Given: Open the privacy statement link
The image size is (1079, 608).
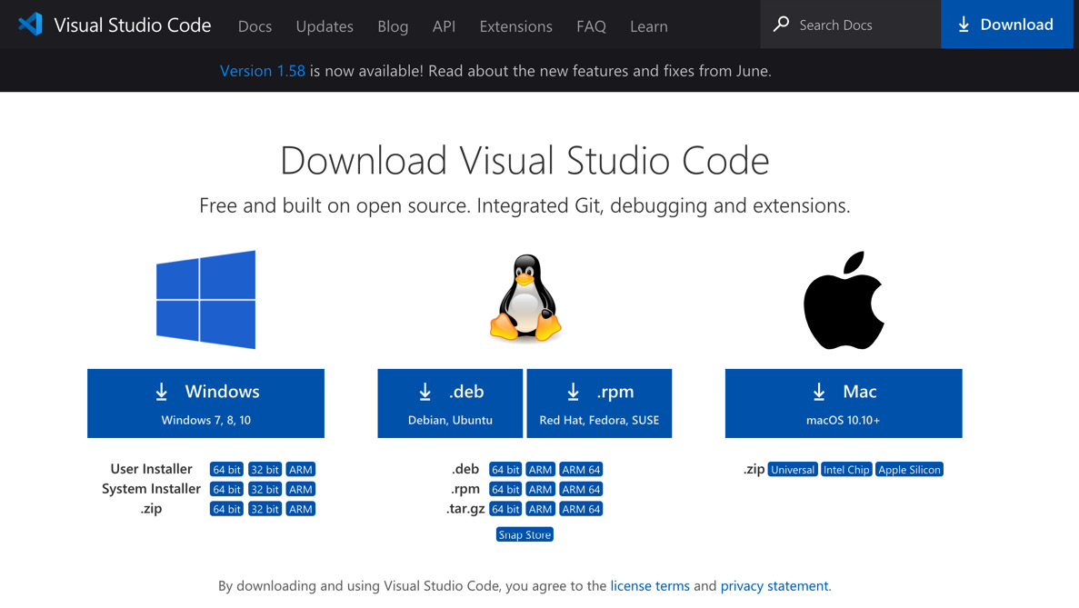Looking at the screenshot, I should (x=774, y=586).
